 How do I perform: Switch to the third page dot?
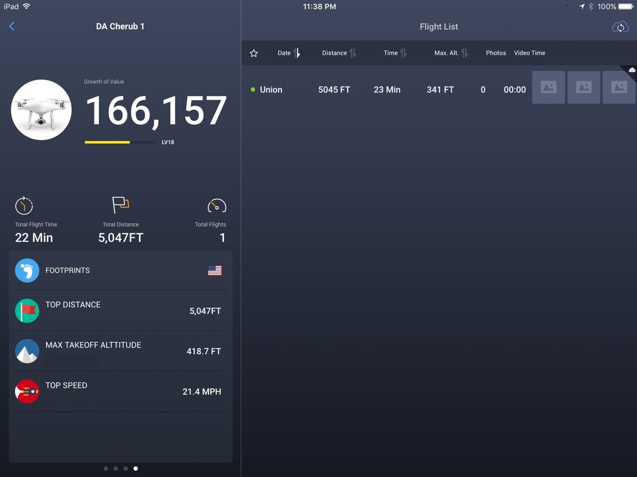click(126, 469)
